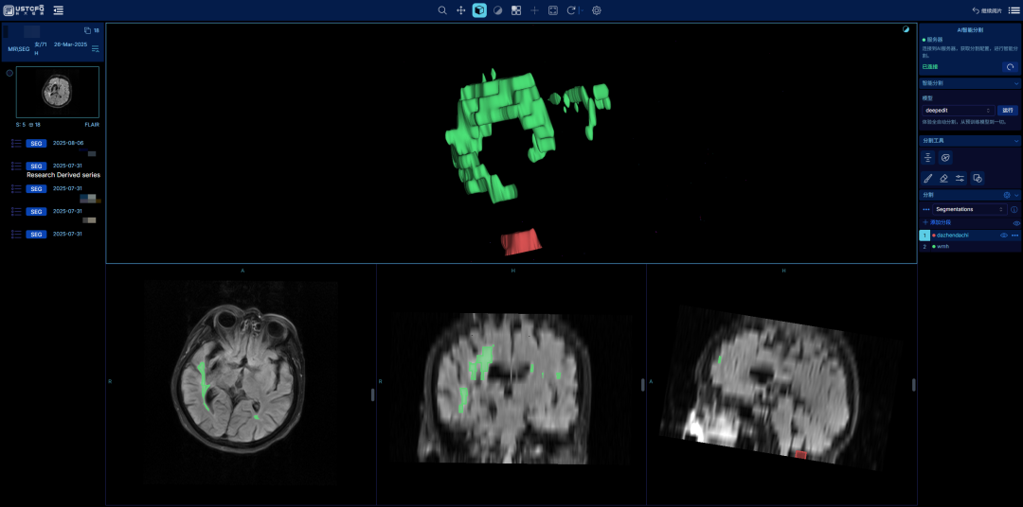The image size is (1023, 507).
Task: Choose the eraser segmentation tool
Action: (x=943, y=178)
